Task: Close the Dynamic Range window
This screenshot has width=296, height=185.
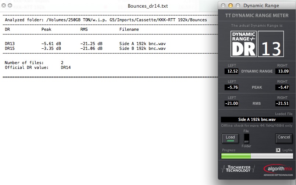Action: [223, 5]
